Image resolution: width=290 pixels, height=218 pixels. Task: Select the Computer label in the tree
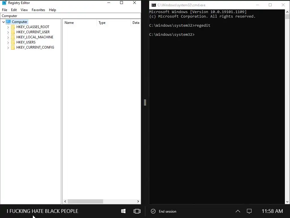[20, 22]
